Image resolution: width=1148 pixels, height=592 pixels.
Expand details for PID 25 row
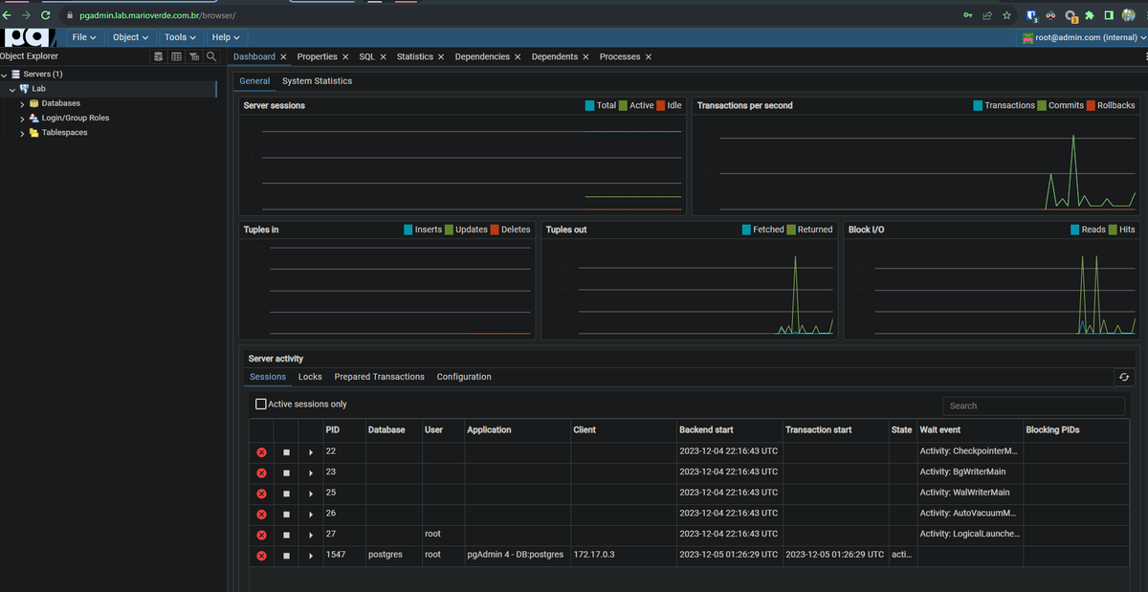[x=311, y=493]
